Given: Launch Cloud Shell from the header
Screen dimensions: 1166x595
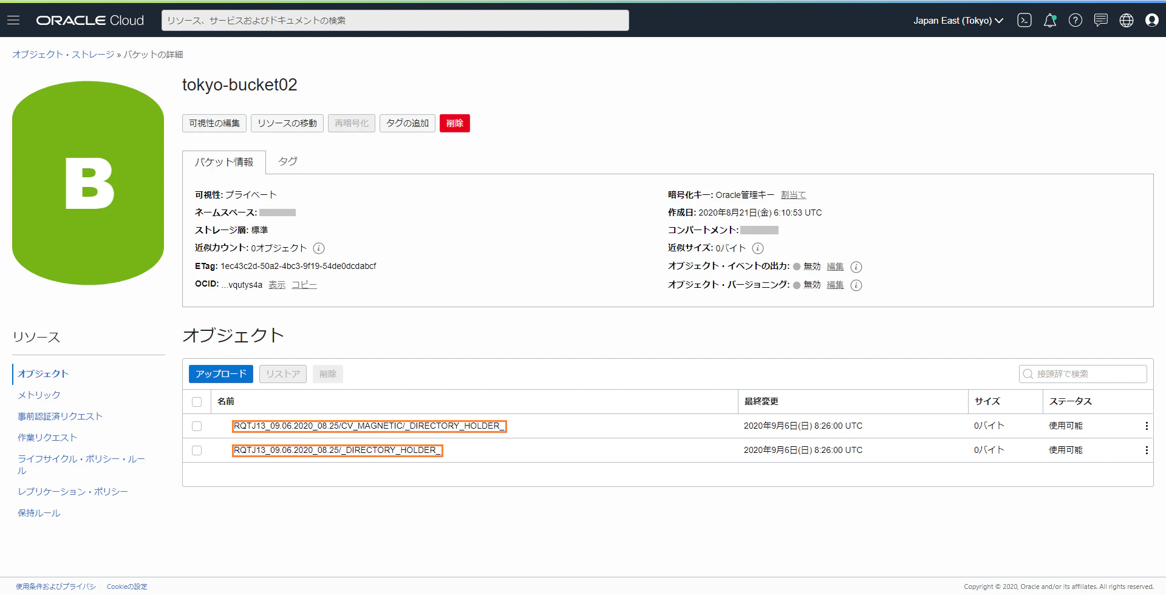Looking at the screenshot, I should pos(1024,20).
